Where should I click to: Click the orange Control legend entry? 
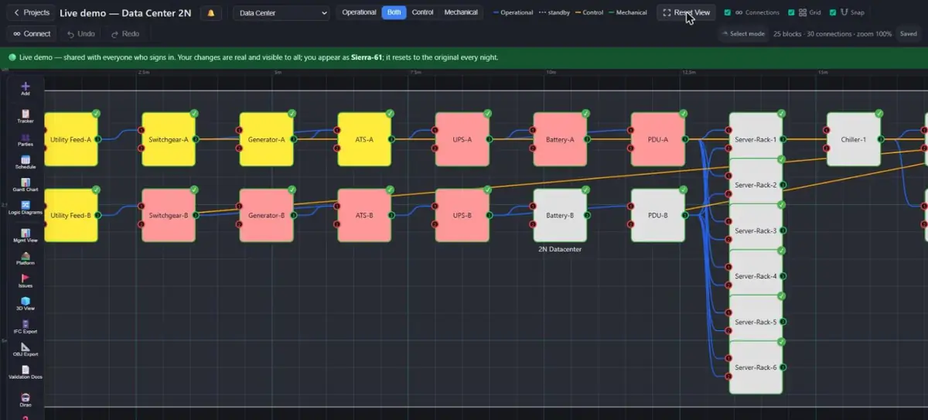click(588, 13)
